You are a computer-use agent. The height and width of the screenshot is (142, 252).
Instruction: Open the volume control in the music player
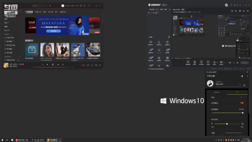pos(92,65)
